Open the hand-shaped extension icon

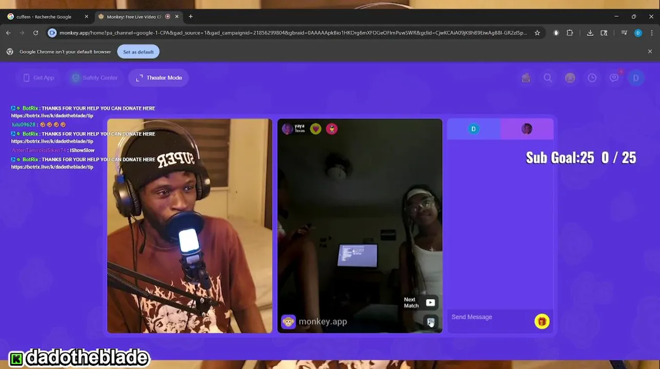click(x=556, y=33)
